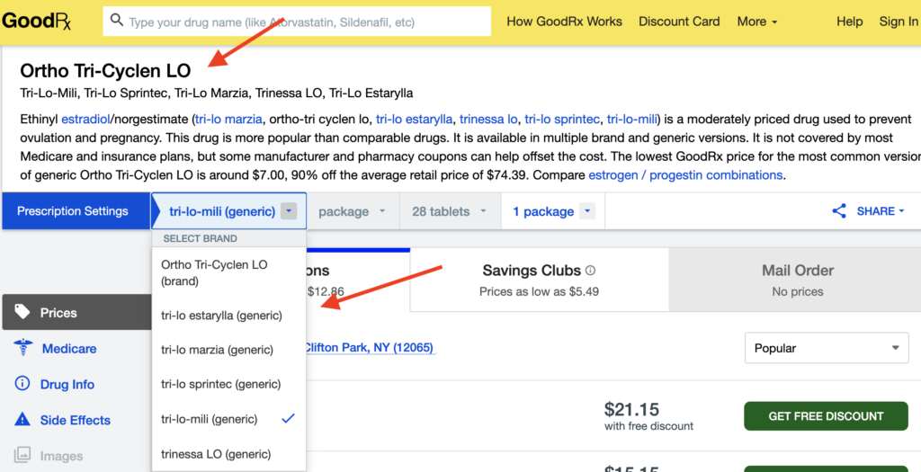
Task: Expand the More menu
Action: click(757, 22)
